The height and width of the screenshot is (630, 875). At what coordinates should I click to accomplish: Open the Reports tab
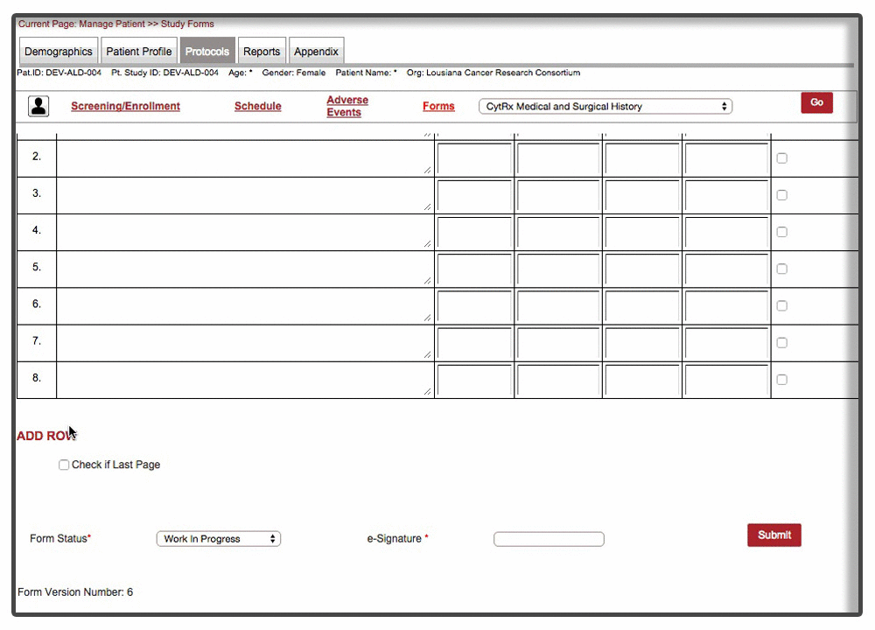[262, 52]
